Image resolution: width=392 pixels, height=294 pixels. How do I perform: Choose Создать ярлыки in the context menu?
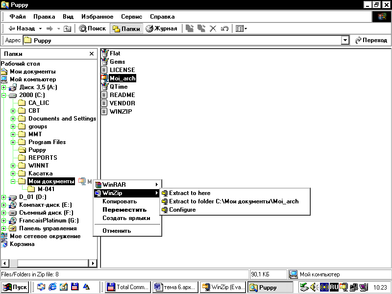pyautogui.click(x=127, y=218)
